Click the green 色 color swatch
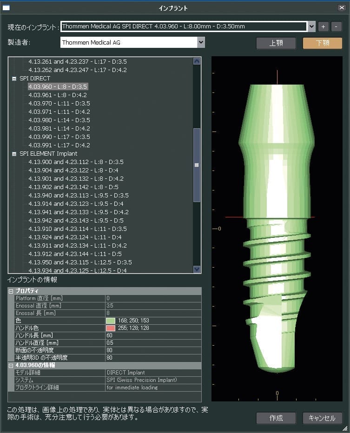Viewport: 350px width, 433px height. [x=111, y=321]
